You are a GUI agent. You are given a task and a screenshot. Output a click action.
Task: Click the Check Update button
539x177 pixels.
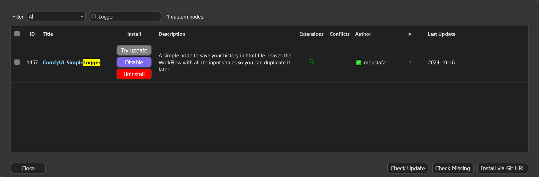pyautogui.click(x=408, y=168)
